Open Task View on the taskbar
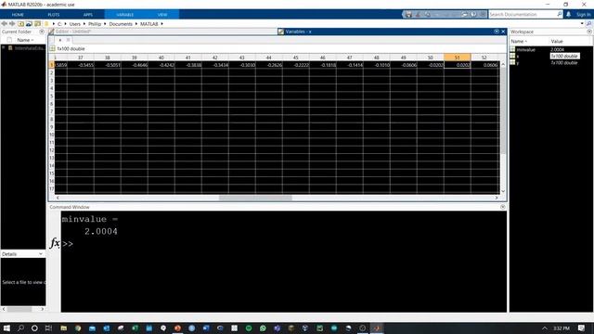The height and width of the screenshot is (334, 594). click(48, 328)
